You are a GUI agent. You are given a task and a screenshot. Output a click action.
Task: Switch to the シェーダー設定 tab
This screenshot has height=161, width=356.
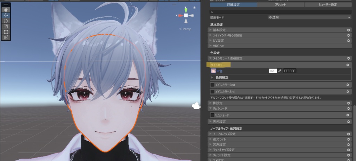click(328, 5)
